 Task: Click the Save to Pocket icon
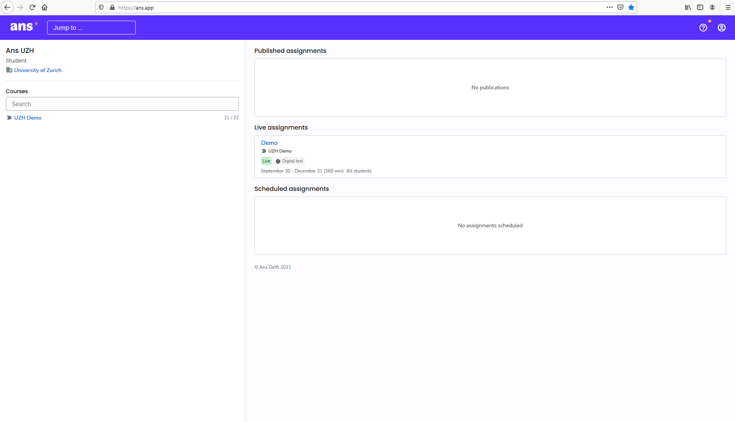point(620,7)
